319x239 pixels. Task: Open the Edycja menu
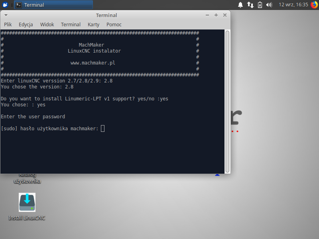26,24
